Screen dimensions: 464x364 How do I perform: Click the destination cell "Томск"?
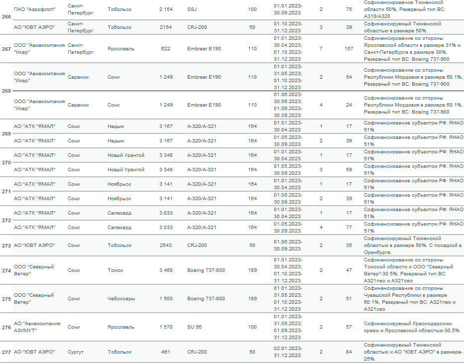point(116,270)
